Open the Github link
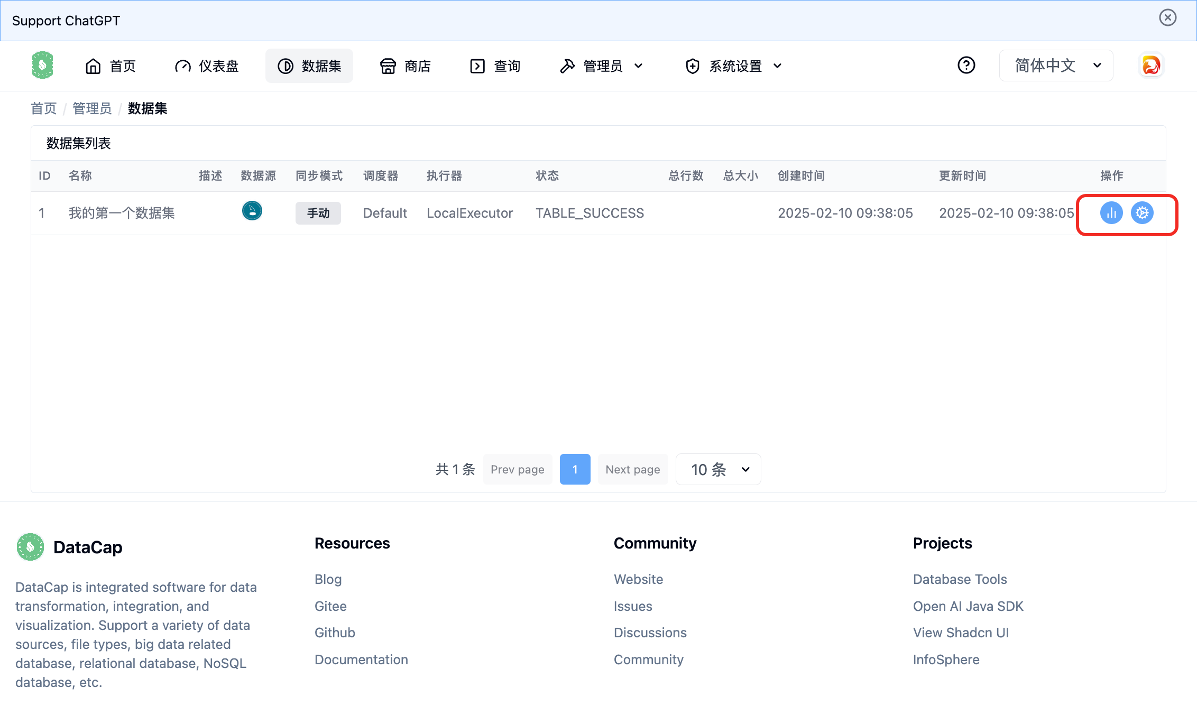This screenshot has height=706, width=1197. coord(335,633)
